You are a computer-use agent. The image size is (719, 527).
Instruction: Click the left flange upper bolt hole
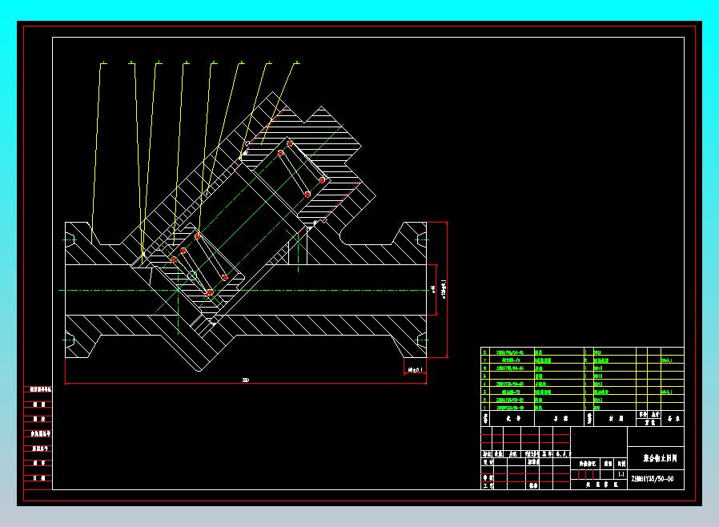click(x=70, y=239)
